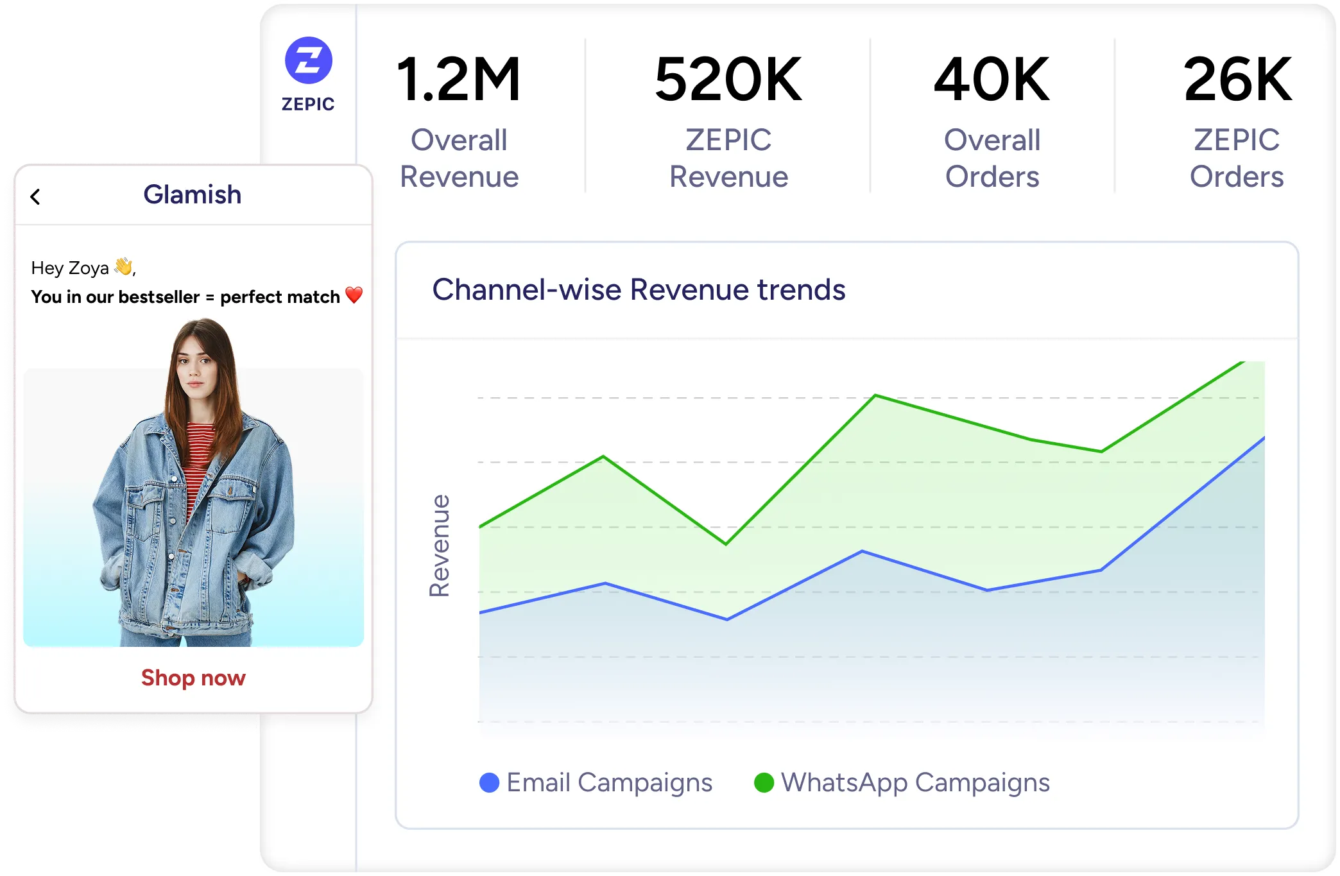
Task: Select the 520K ZEPIC Revenue stat
Action: pos(728,121)
